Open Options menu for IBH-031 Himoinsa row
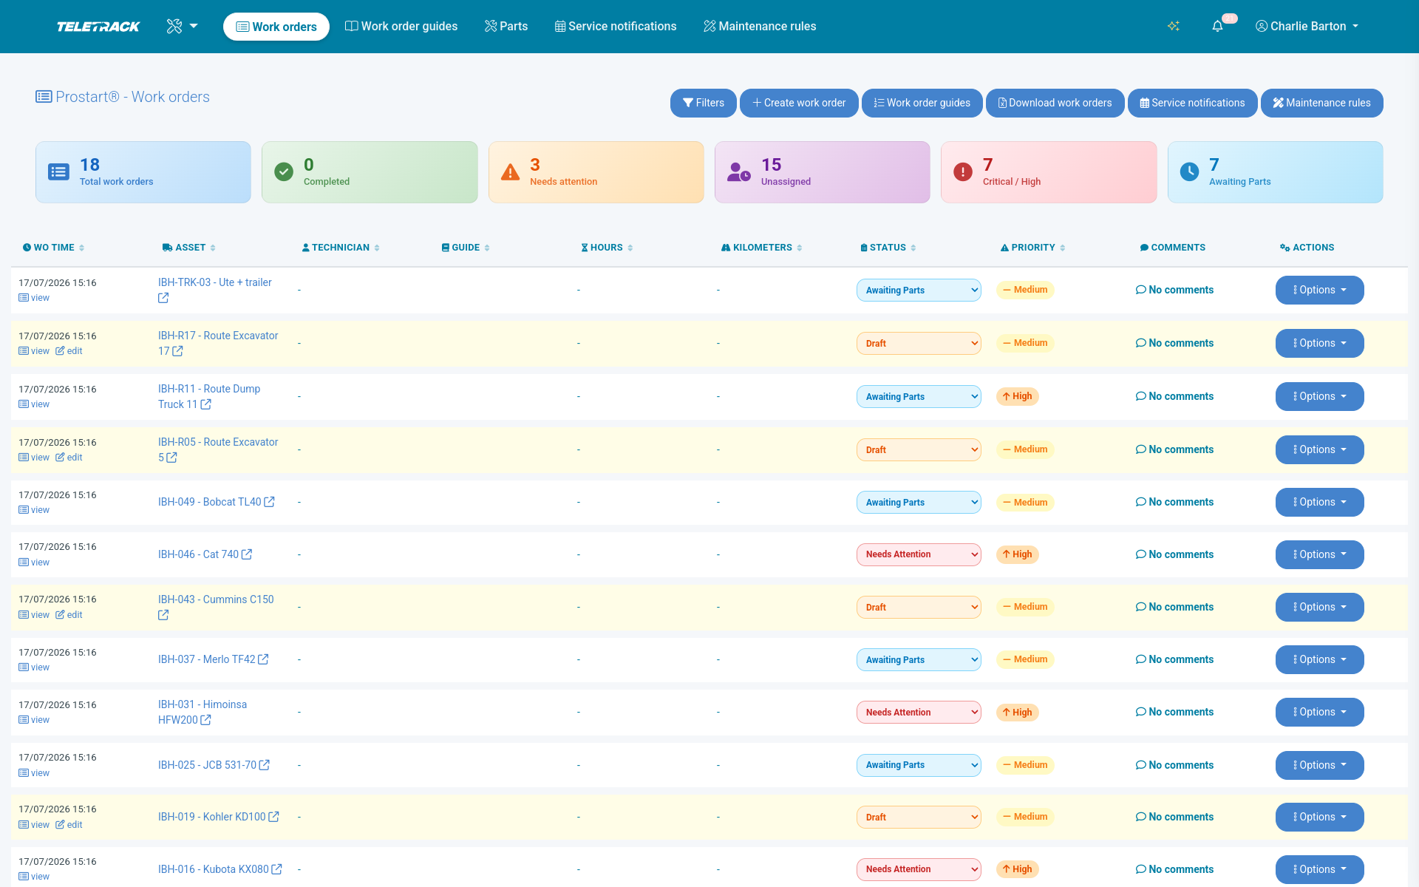 click(1319, 713)
